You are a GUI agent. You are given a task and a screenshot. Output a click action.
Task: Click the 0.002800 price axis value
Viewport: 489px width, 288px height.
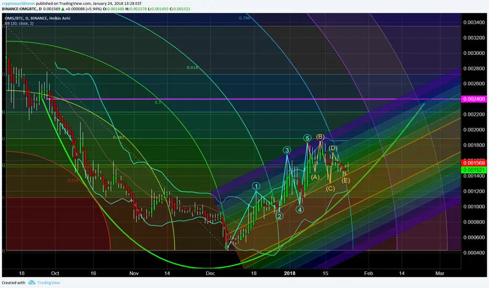point(474,69)
